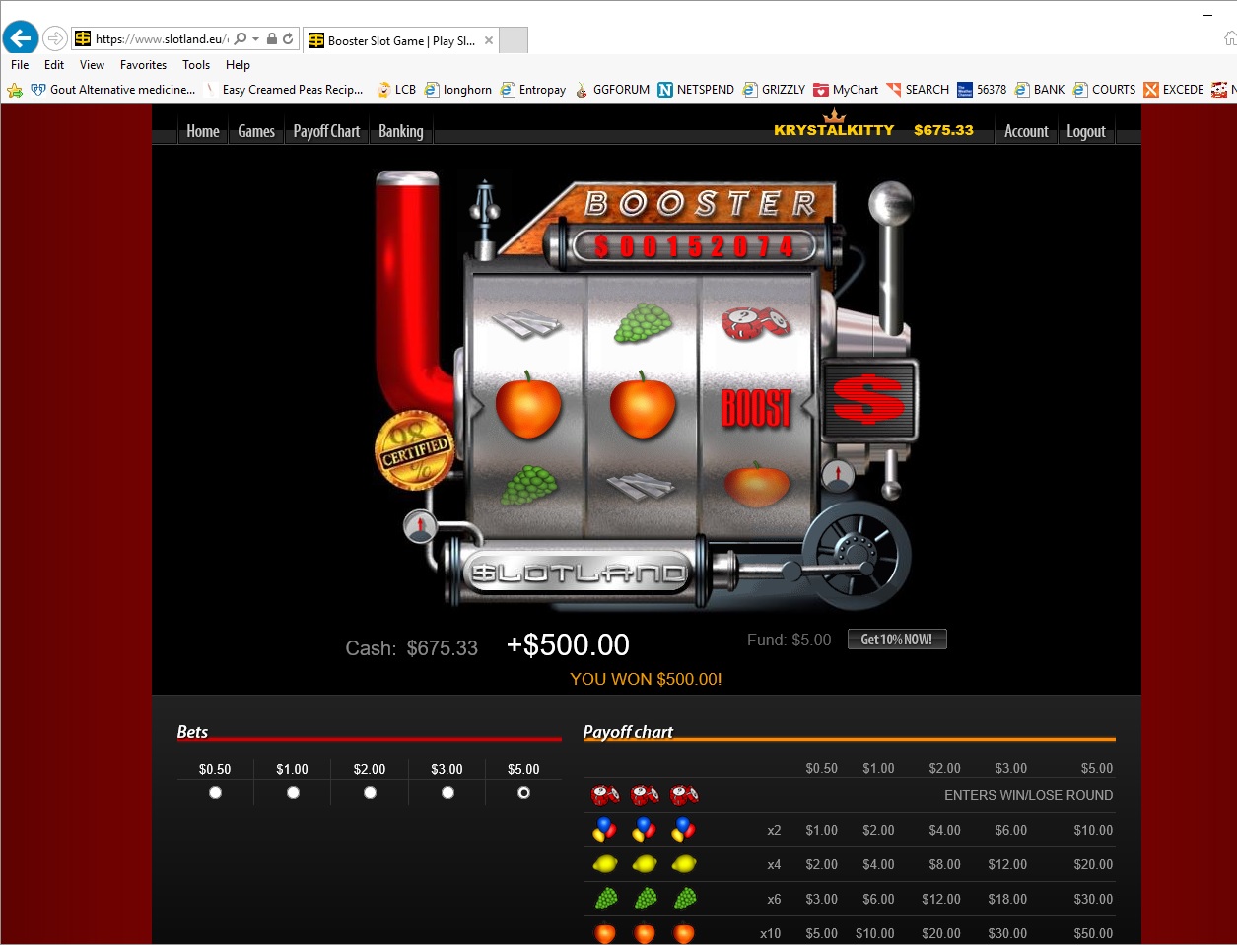Open the Games navigation link

click(256, 131)
